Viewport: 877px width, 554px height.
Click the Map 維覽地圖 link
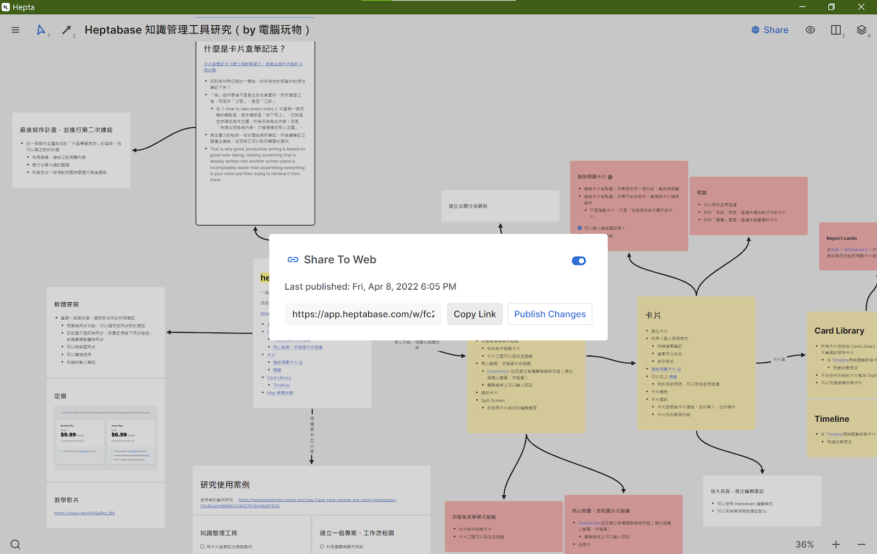point(280,393)
